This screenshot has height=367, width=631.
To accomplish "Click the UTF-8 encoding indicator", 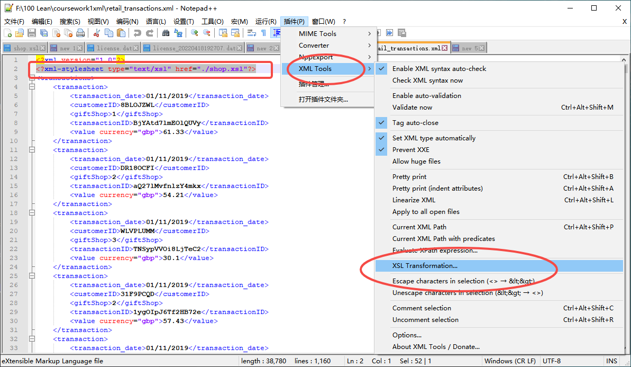I will [x=552, y=360].
